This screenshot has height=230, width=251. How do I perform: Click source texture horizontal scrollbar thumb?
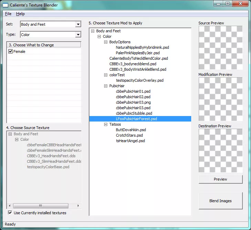[x=41, y=206]
